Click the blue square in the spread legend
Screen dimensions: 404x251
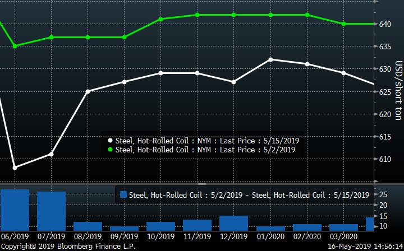point(123,195)
